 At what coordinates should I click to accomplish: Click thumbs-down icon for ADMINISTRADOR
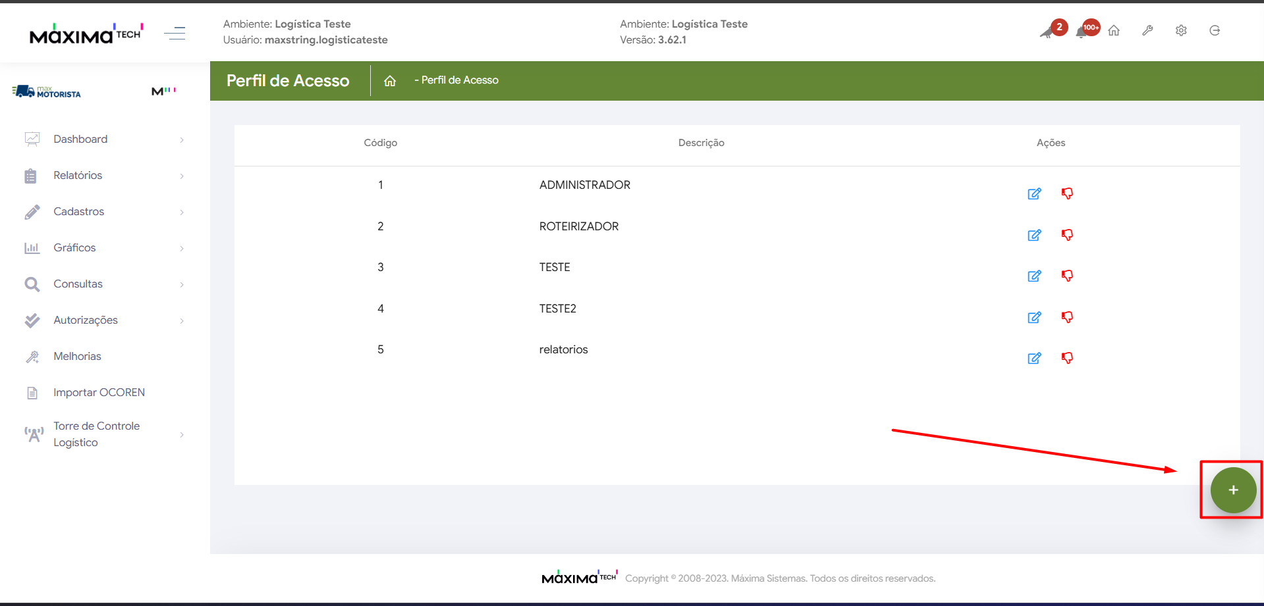(1067, 193)
